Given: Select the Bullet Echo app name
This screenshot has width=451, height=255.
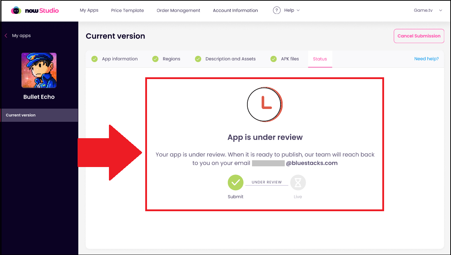Looking at the screenshot, I should (39, 97).
